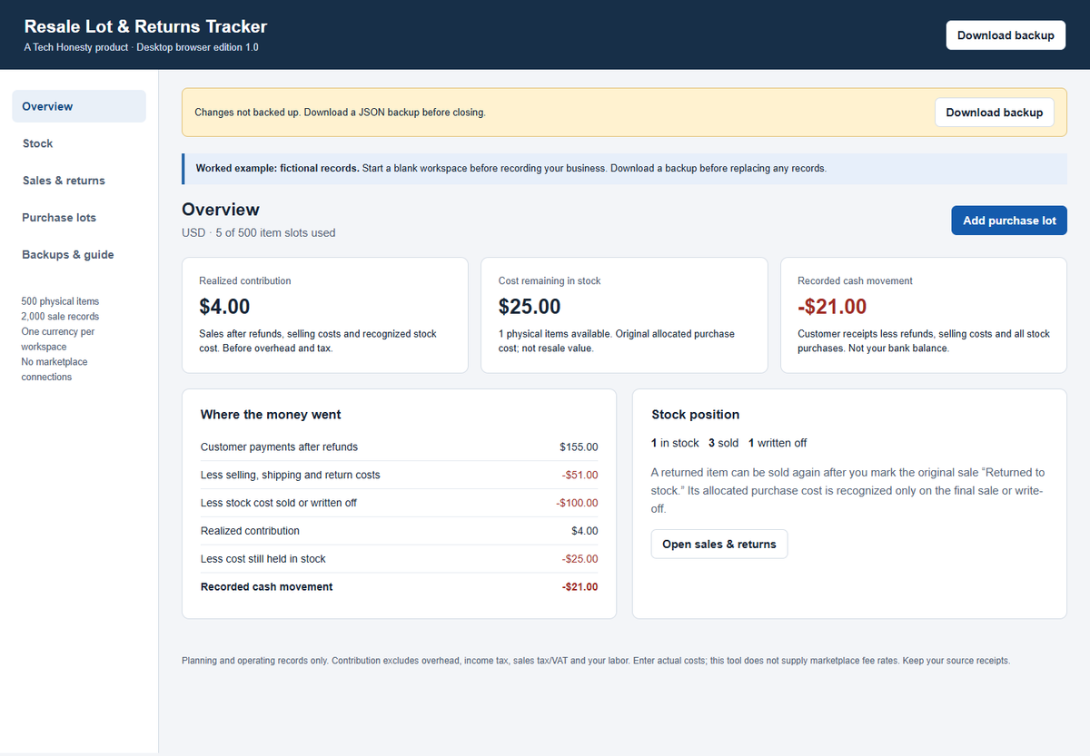Image resolution: width=1090 pixels, height=756 pixels.
Task: Switch to Purchase lots in the sidebar
Action: pos(79,218)
